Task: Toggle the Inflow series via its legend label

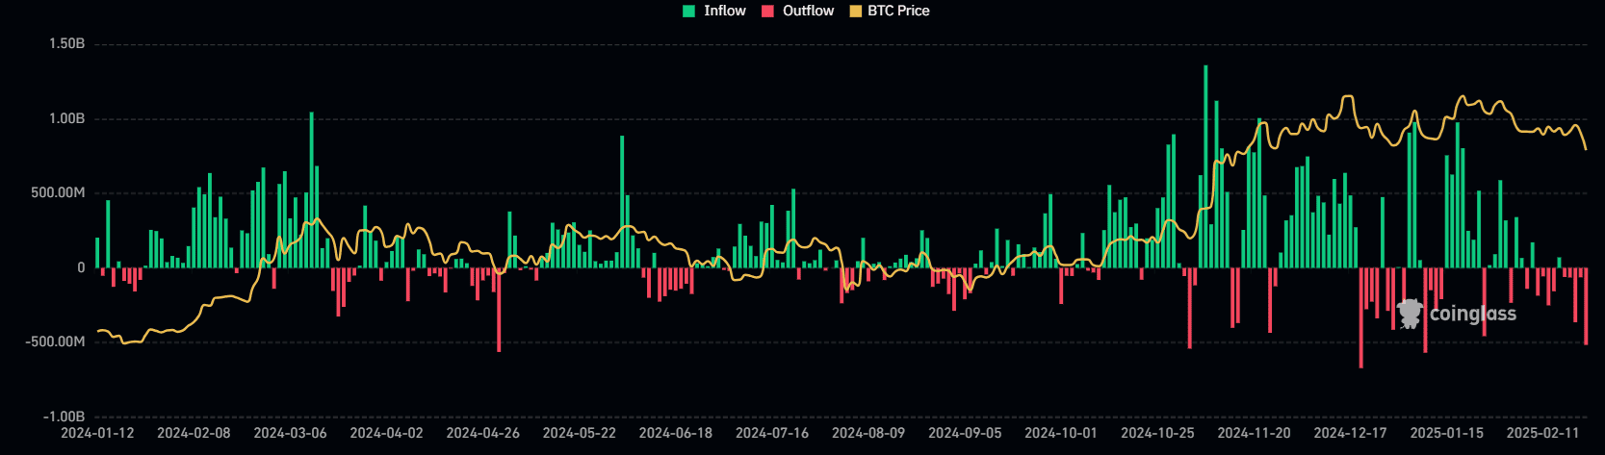Action: click(724, 11)
